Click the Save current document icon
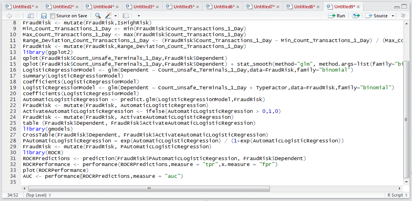412x201 pixels. (44, 16)
